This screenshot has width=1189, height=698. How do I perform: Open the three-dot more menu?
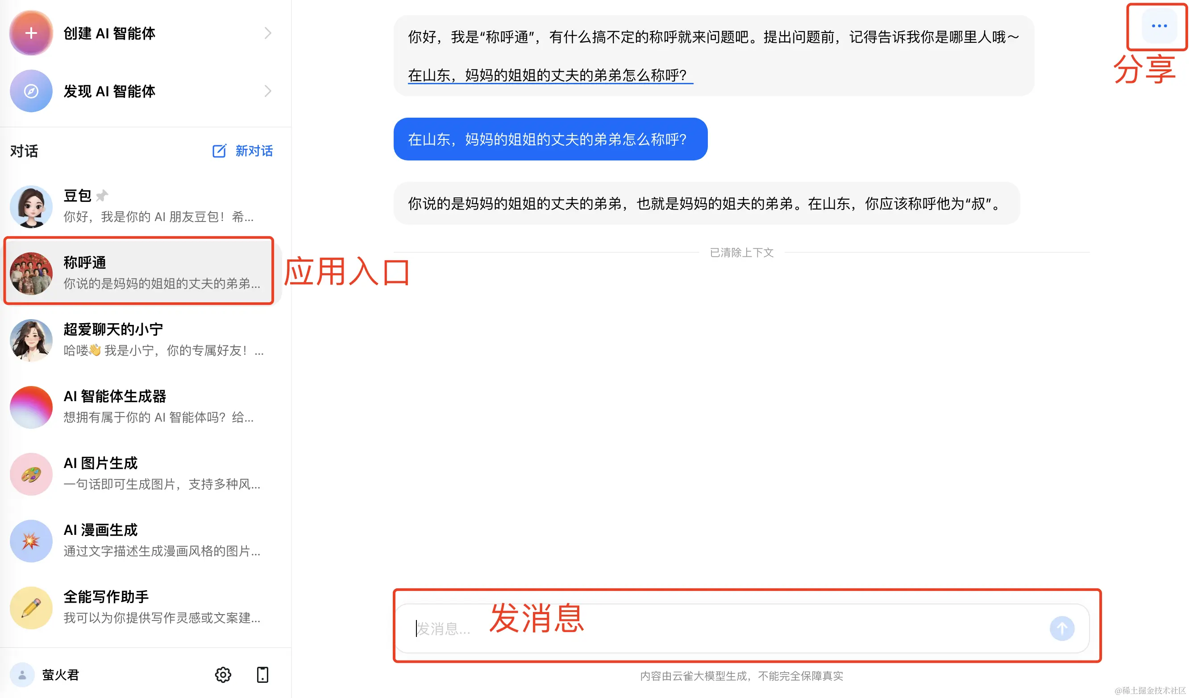1159,26
